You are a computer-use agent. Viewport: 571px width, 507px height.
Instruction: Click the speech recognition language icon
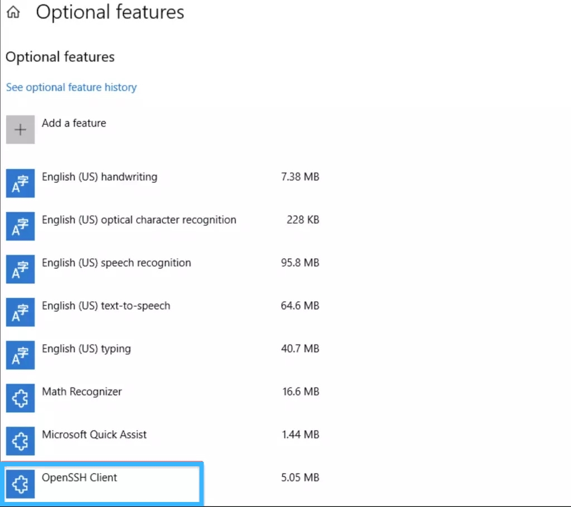tap(21, 269)
